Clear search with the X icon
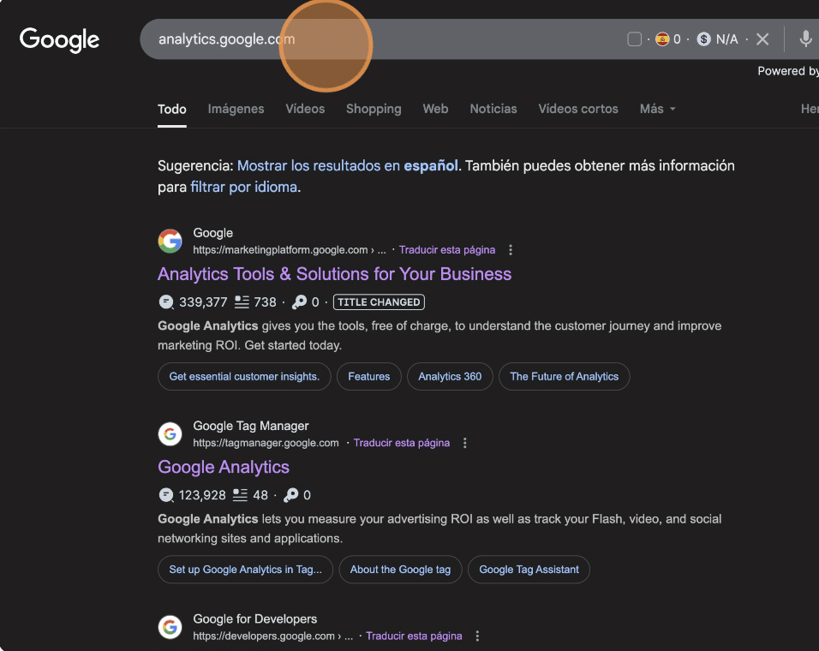819x651 pixels. (x=762, y=39)
